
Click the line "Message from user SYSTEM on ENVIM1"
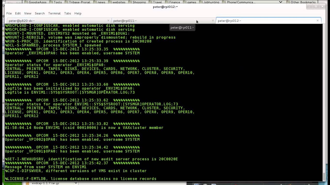click(46, 167)
